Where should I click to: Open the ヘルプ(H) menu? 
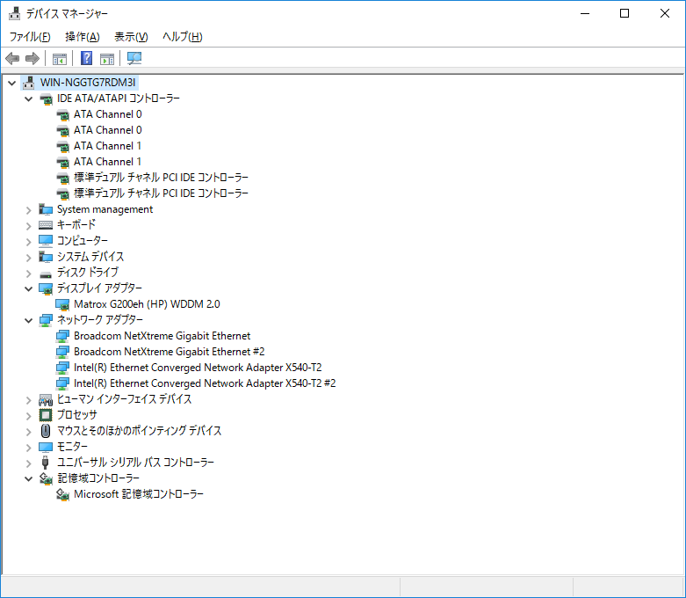click(183, 37)
